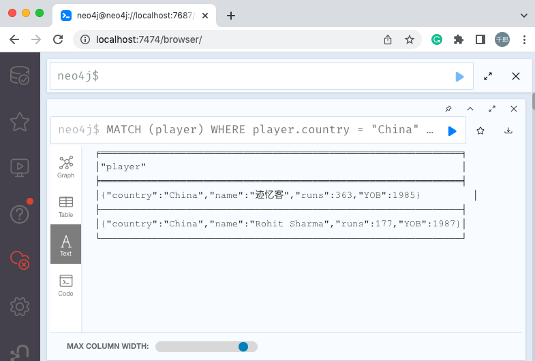Bookmark this page with star icon

coord(410,39)
